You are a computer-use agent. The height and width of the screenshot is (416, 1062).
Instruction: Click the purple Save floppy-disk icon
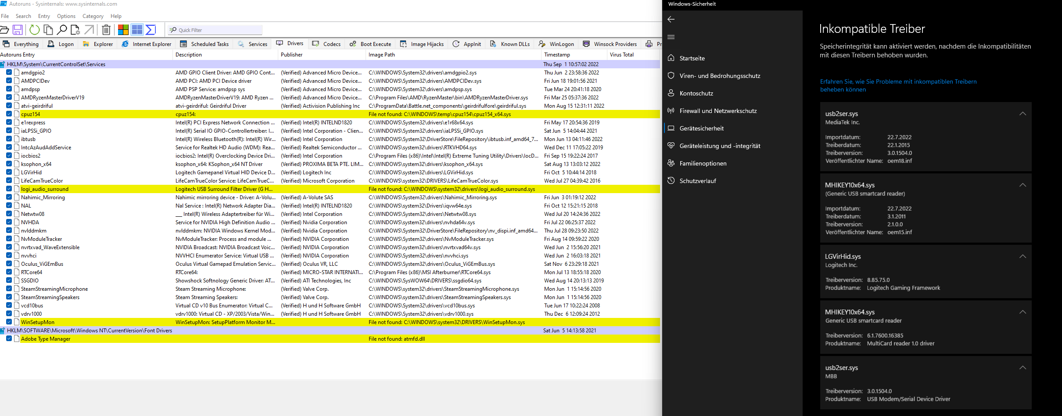point(18,30)
